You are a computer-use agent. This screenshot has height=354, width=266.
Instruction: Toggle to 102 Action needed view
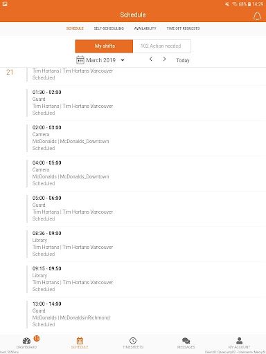click(162, 46)
